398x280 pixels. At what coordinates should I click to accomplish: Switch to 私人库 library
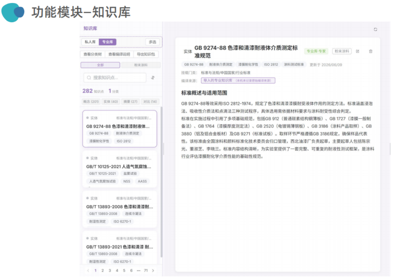click(90, 42)
